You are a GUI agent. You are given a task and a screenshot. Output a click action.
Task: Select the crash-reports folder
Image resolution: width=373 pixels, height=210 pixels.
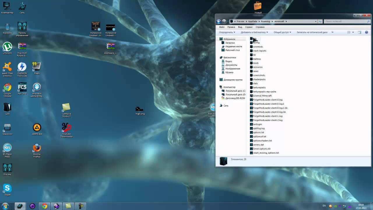258,51
